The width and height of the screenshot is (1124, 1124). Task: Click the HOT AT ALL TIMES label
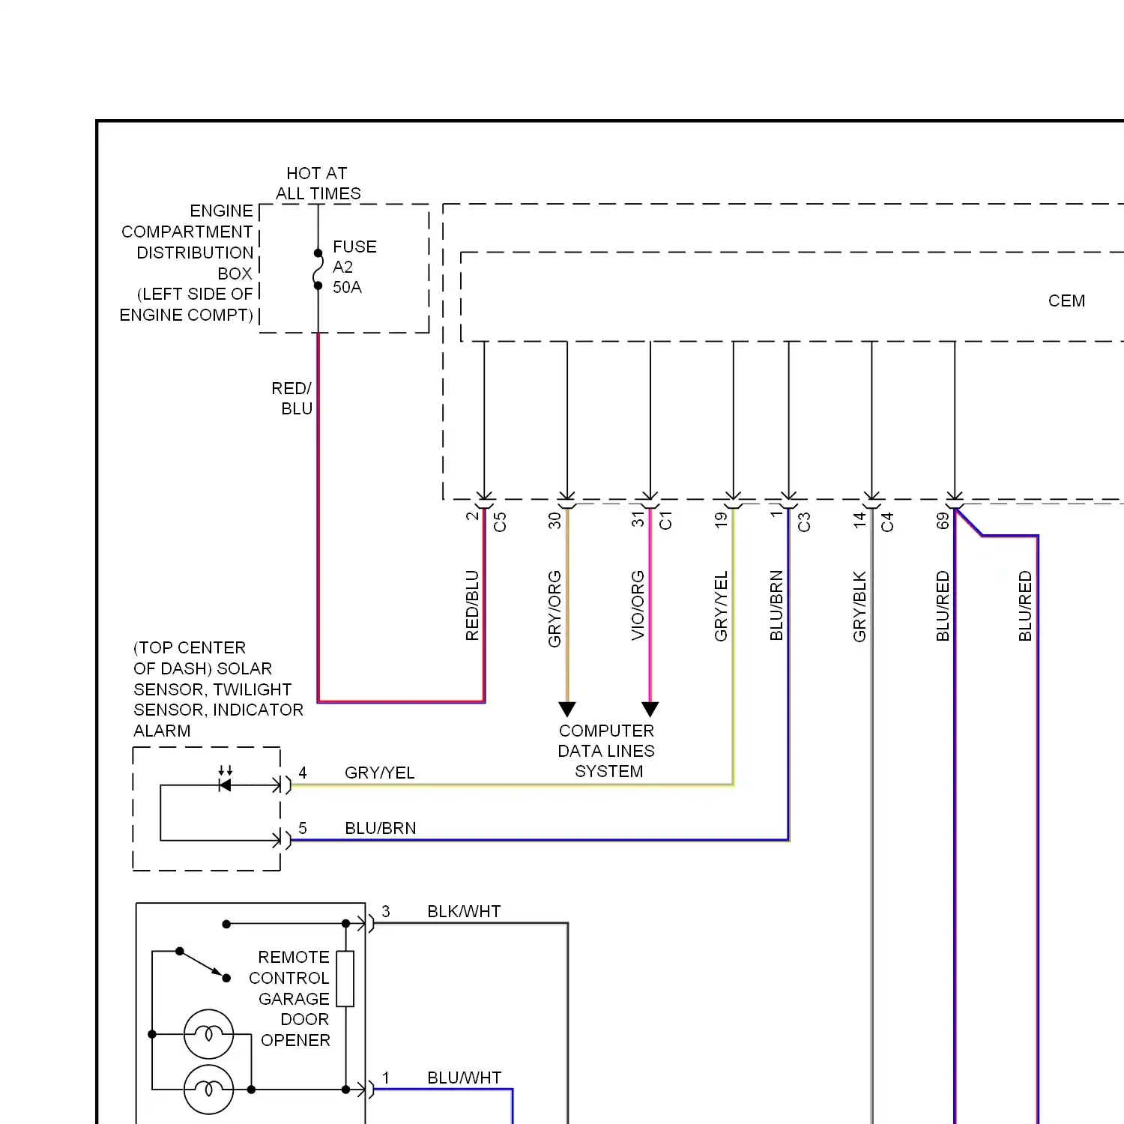(x=318, y=184)
